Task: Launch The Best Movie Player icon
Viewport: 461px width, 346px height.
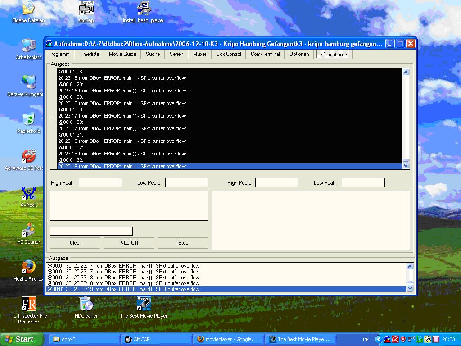Action: pyautogui.click(x=144, y=304)
